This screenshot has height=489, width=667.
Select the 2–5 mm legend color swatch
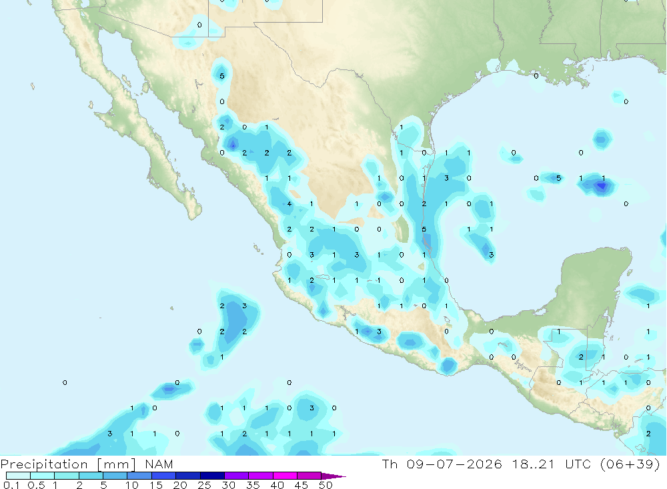[x=91, y=476]
